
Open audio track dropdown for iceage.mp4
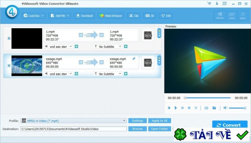coord(71,74)
